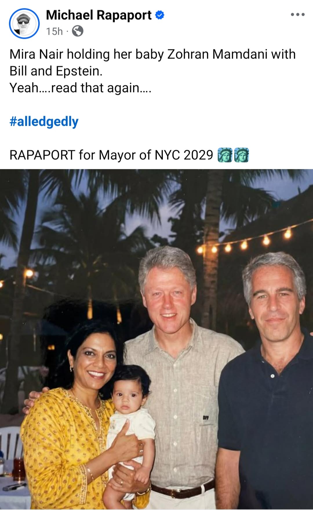Viewport: 313px width, 510px height.
Task: Tap the globe public audience icon
Action: click(x=77, y=31)
